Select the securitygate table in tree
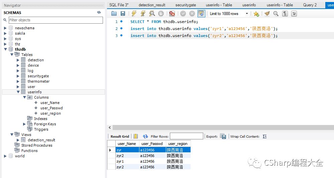The height and width of the screenshot is (178, 334). pyautogui.click(x=38, y=76)
